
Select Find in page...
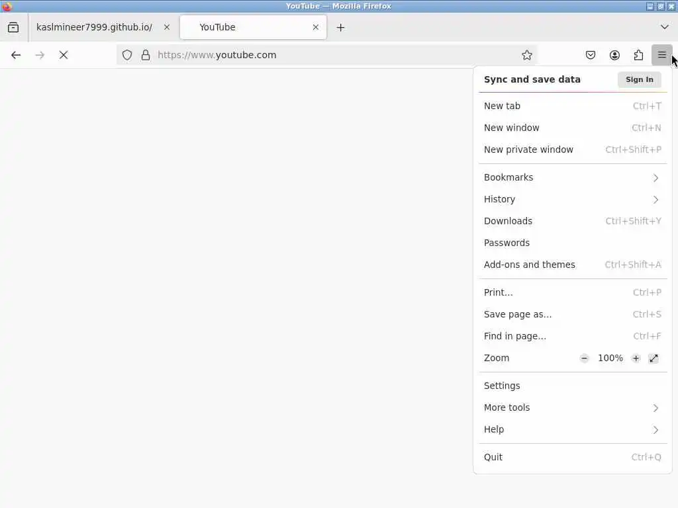tap(573, 336)
